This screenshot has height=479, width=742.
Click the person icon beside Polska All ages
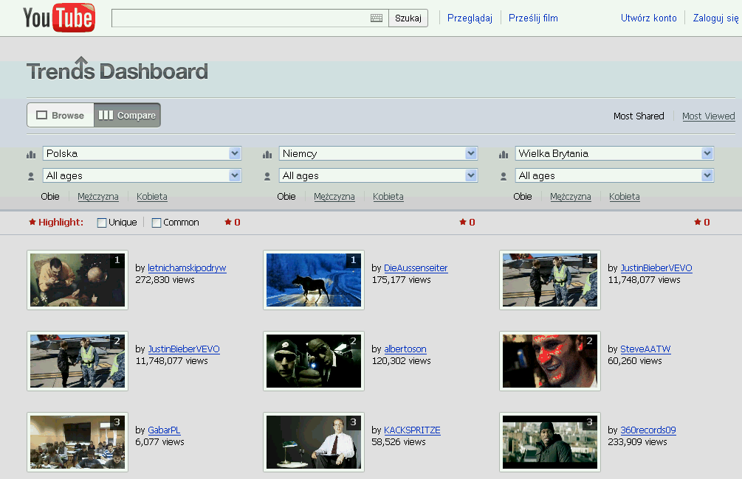pos(31,177)
